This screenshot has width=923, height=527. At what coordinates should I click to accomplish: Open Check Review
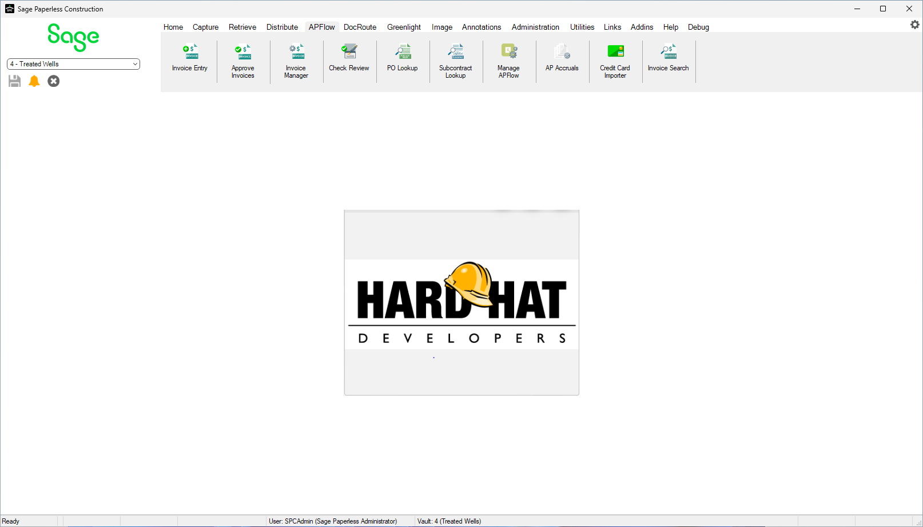tap(349, 58)
